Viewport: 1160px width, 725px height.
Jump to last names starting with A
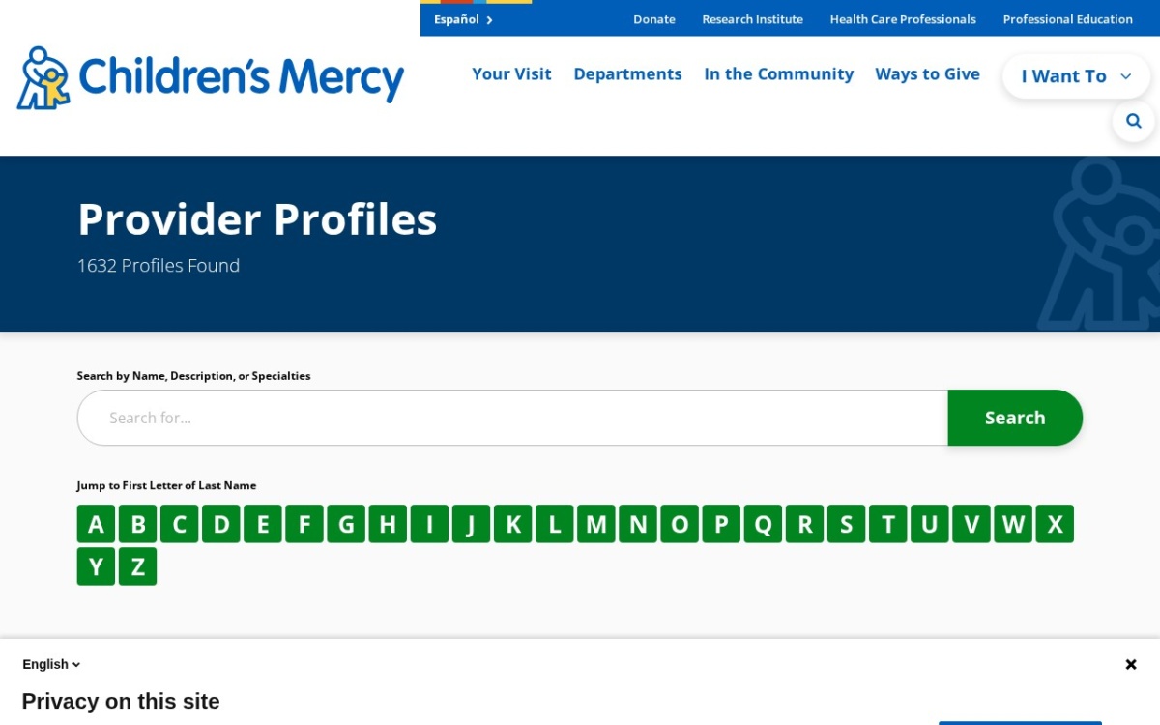click(96, 524)
